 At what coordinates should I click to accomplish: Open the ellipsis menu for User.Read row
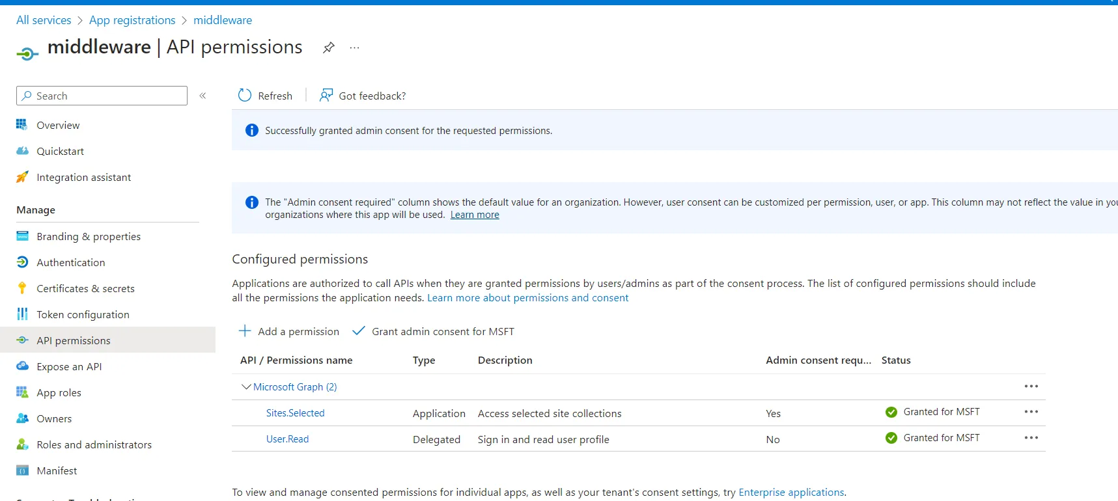coord(1031,438)
